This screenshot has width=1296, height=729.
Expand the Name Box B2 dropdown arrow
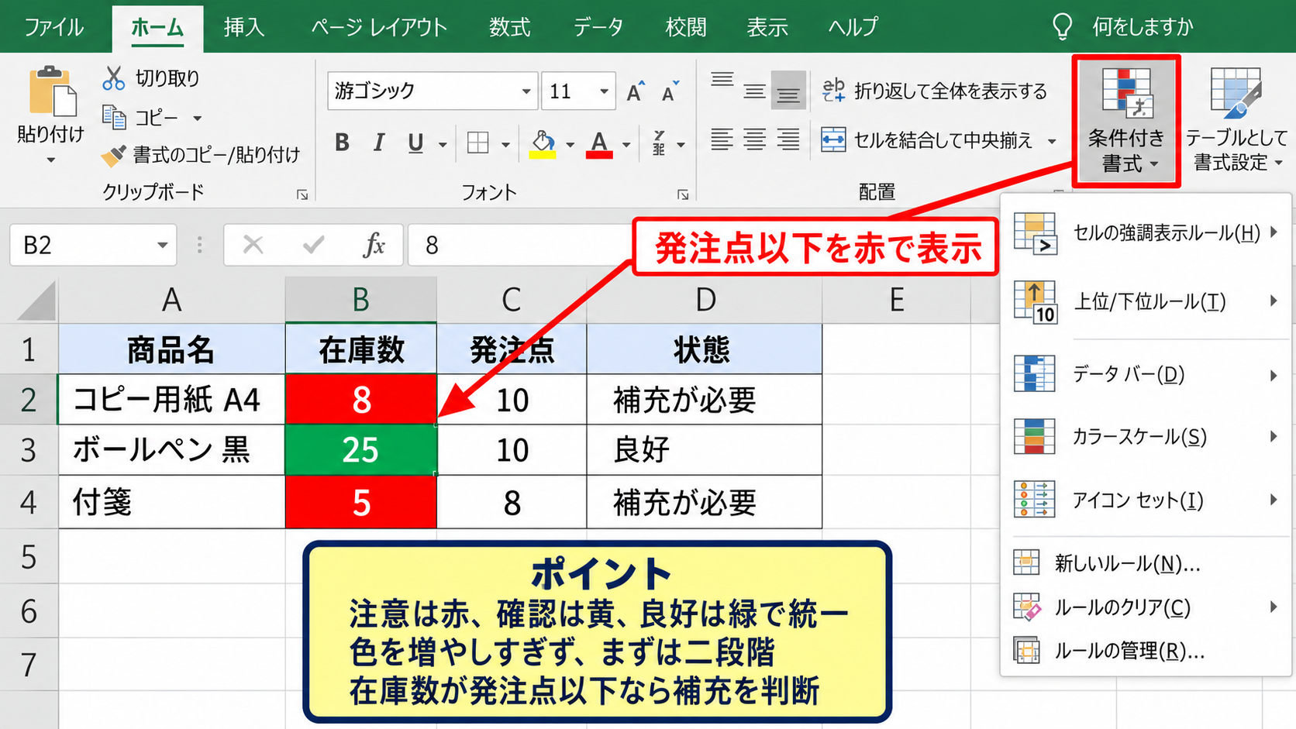point(162,246)
